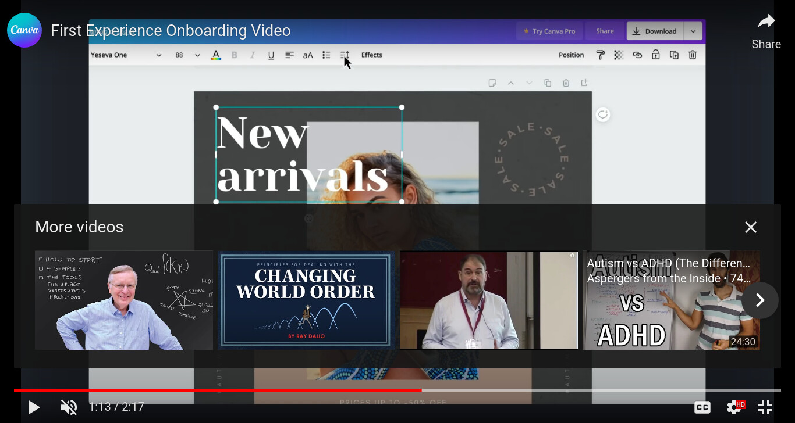Open the Position menu
Viewport: 795px width, 423px height.
(572, 55)
